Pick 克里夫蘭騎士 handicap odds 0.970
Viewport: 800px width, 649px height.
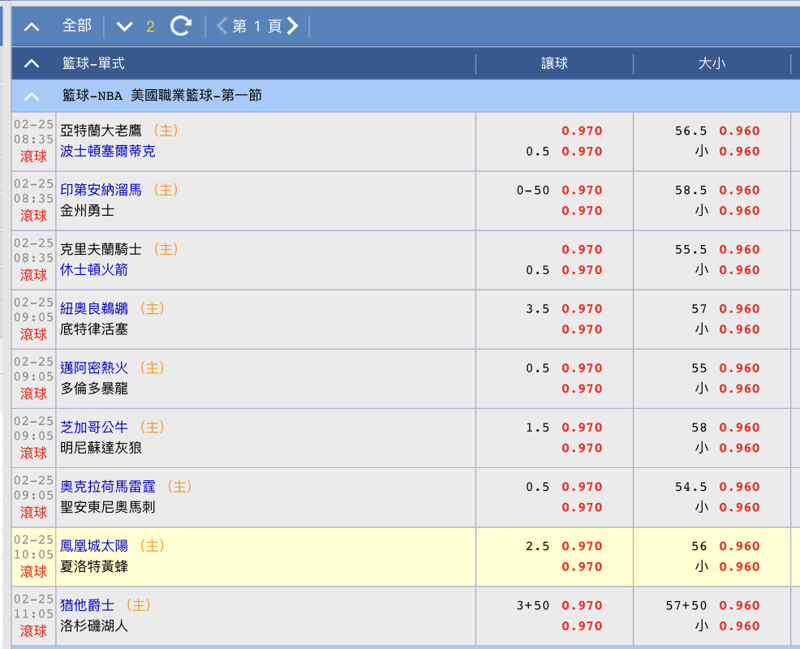(582, 250)
